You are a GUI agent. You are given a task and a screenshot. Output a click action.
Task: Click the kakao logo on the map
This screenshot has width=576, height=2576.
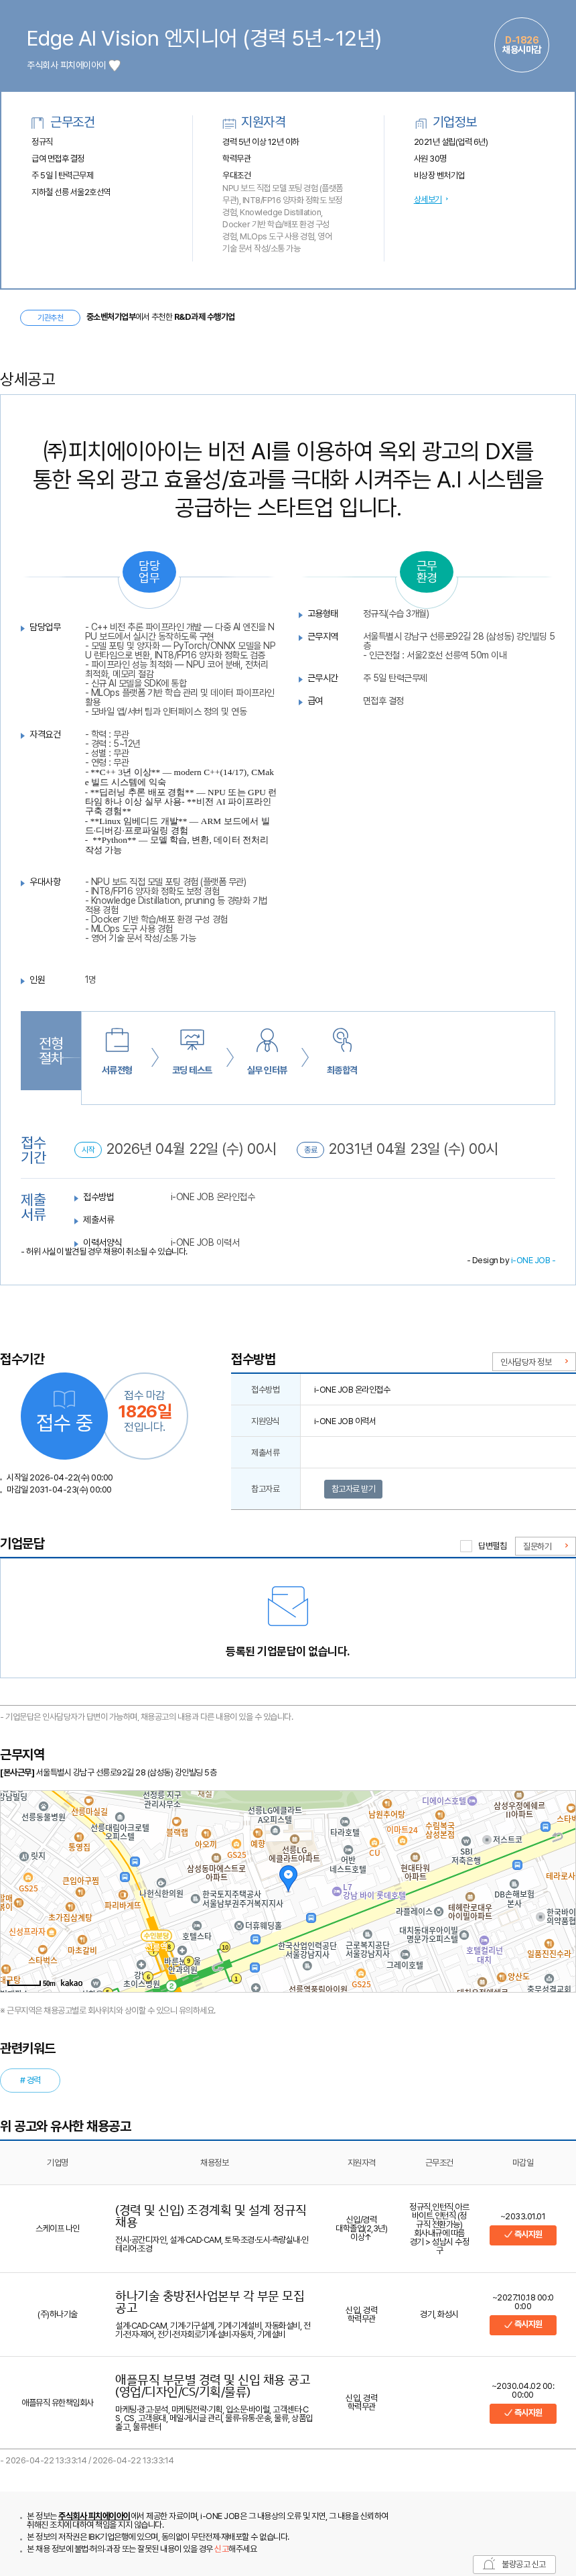pos(72,1982)
